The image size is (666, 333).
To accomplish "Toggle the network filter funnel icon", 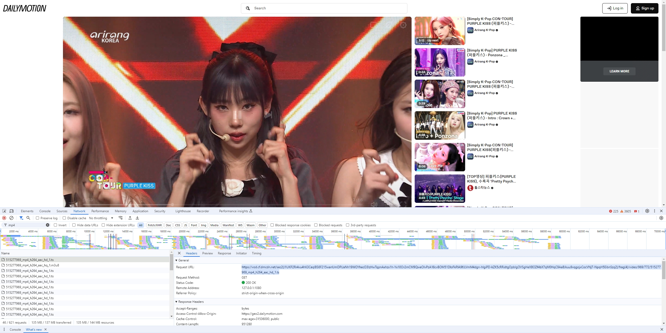I will point(21,218).
